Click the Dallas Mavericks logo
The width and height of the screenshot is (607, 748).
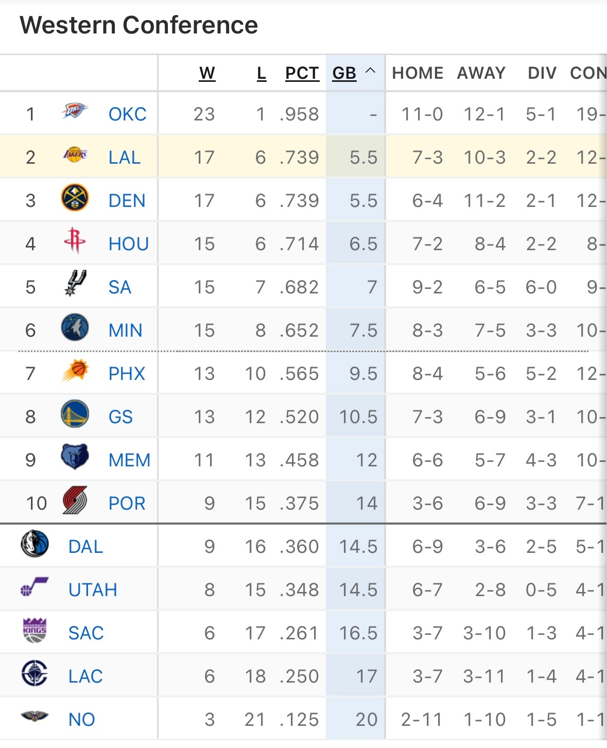35,544
